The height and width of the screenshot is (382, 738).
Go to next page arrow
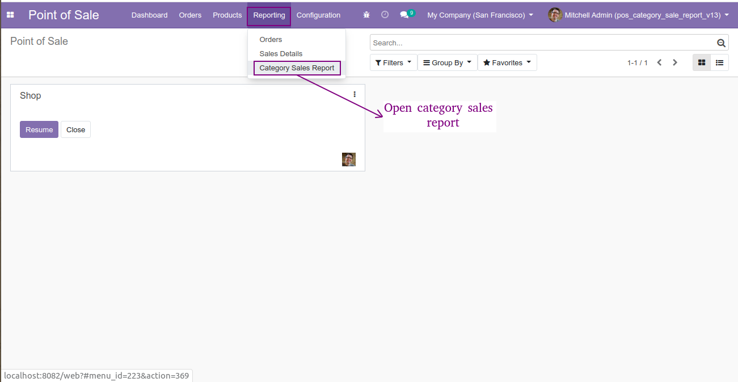click(x=675, y=62)
